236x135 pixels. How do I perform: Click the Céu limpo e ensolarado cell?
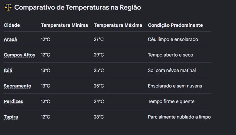tap(173, 39)
